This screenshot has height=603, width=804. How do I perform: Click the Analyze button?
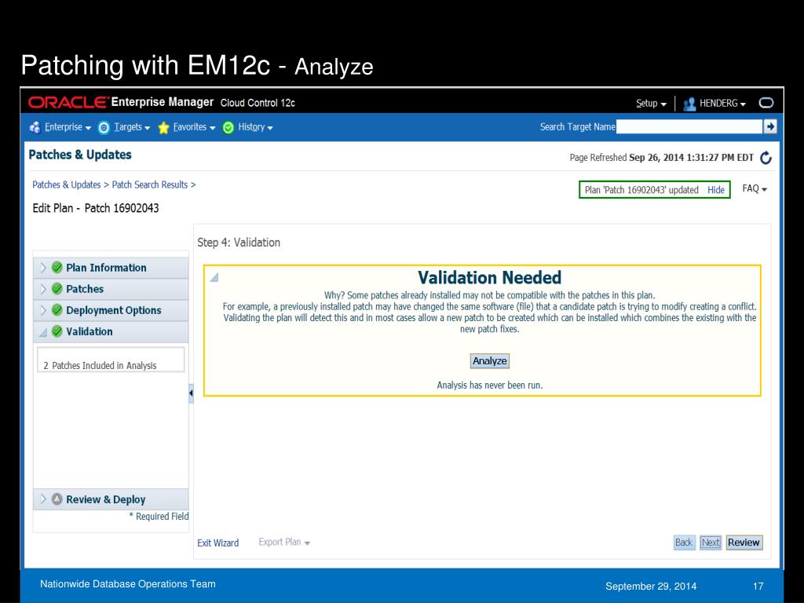click(x=490, y=361)
